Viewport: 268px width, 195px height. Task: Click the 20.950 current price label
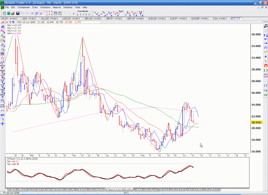pos(256,122)
